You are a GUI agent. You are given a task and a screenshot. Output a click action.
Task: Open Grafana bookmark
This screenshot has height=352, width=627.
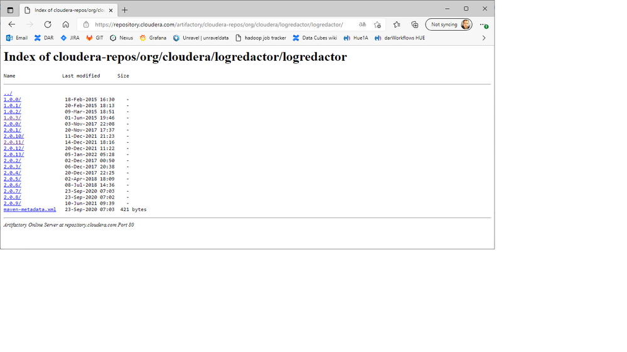pos(153,38)
